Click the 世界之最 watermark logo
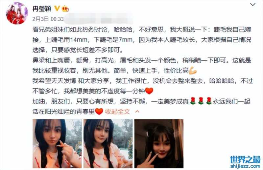Viewport: 263px width, 170px height. (245, 159)
